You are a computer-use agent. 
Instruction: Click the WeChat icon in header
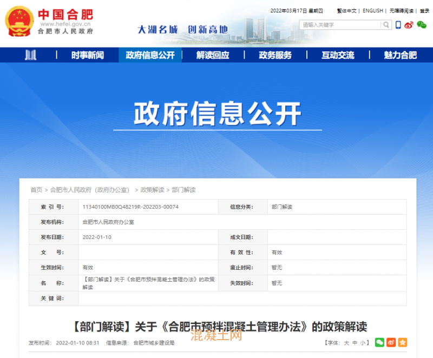pos(422,25)
